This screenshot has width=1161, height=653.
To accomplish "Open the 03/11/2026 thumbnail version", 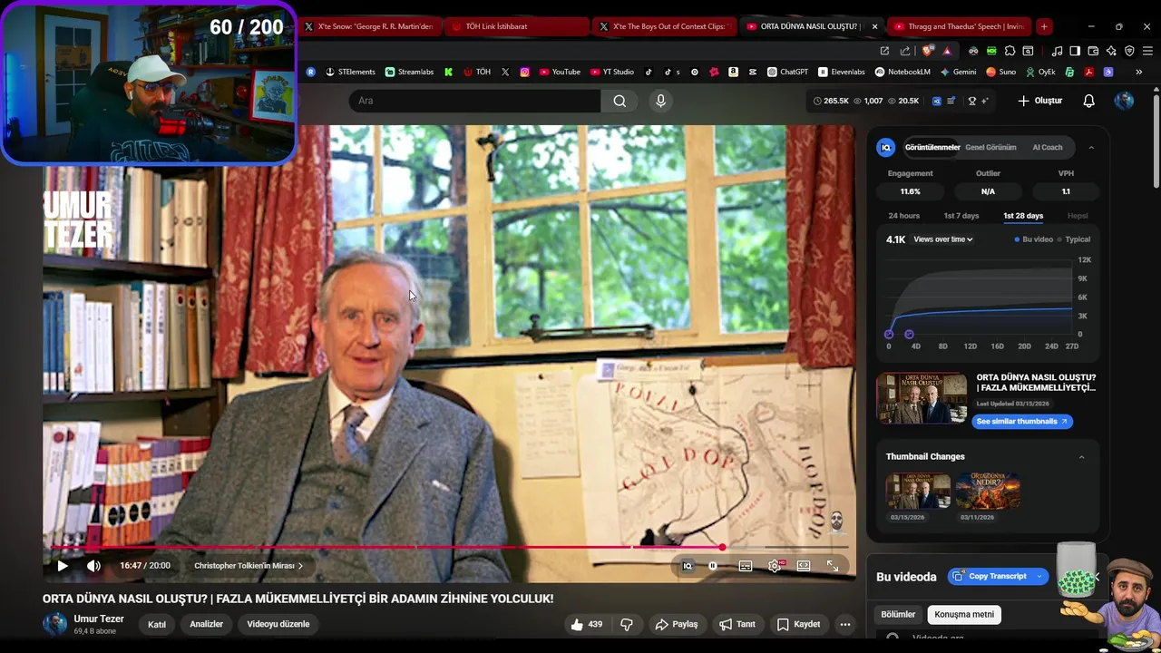I will [988, 491].
